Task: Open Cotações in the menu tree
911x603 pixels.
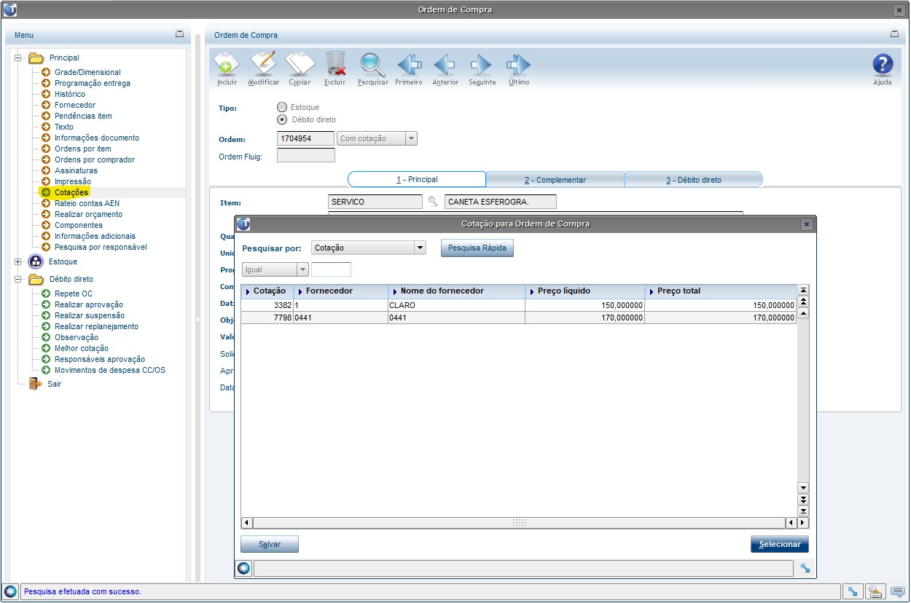Action: point(71,192)
